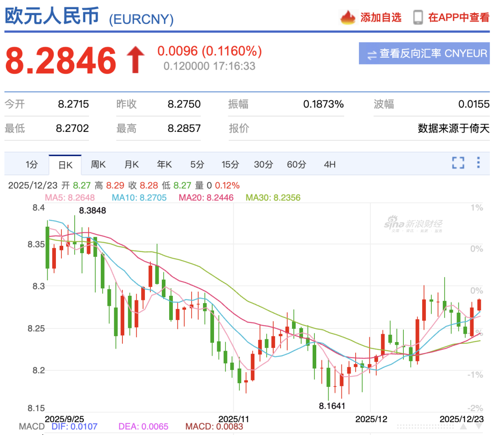Screen dimensions: 495x435
Task: Click the change value 0.0096 (0.1160%)
Action: [209, 51]
